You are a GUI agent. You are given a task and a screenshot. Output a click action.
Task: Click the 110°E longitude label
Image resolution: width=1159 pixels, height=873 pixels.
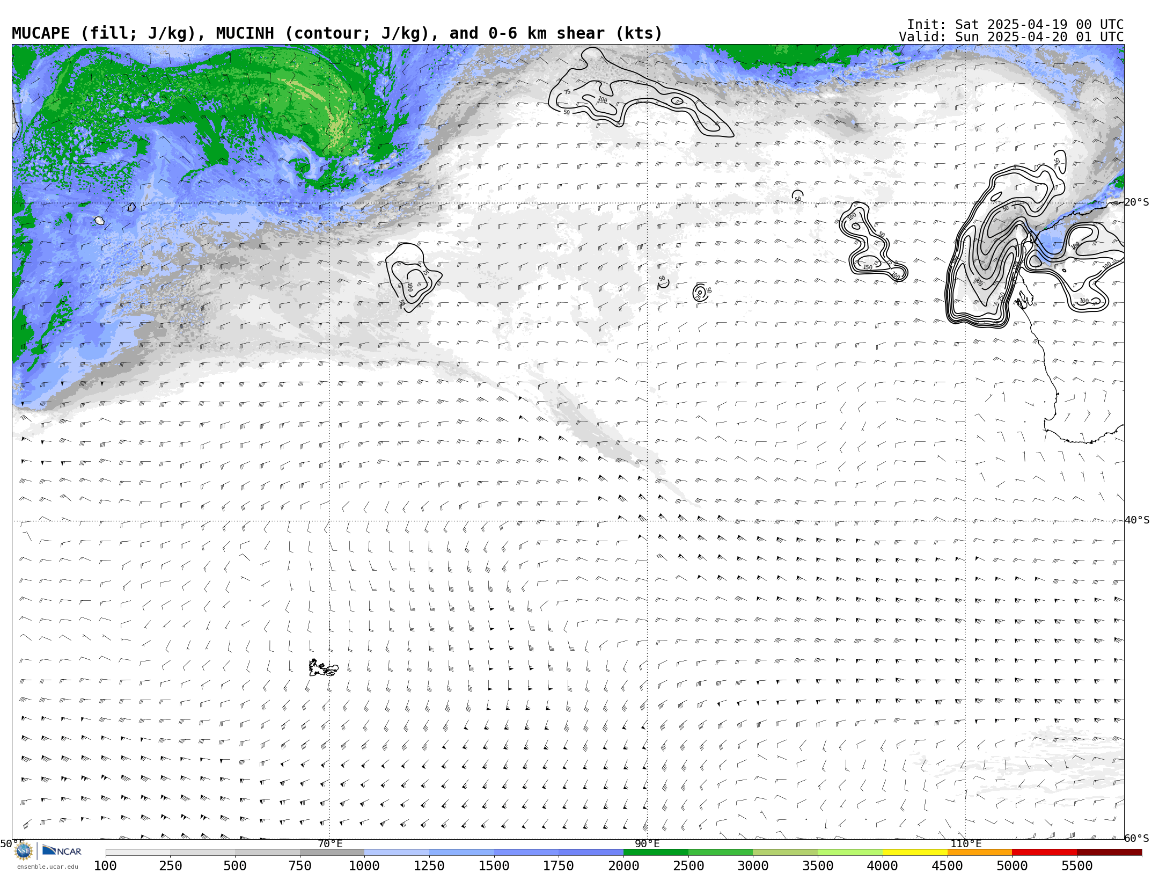coord(966,844)
